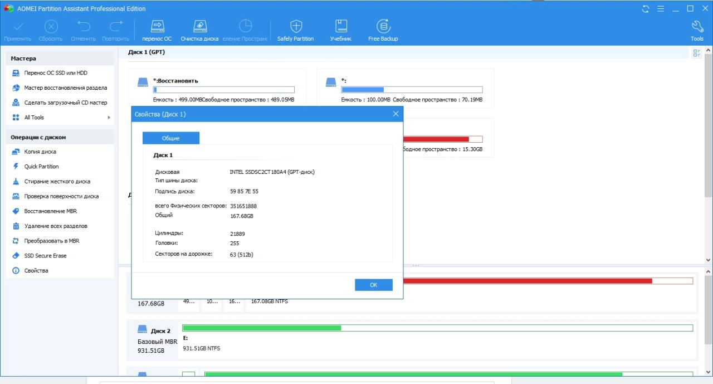Click the main panel vertical scrollbar
The image size is (713, 384).
point(708,125)
